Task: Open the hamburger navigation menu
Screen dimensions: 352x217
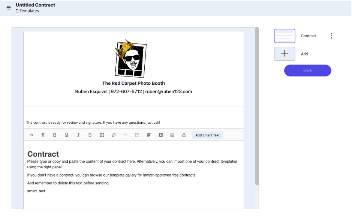Action: click(8, 7)
